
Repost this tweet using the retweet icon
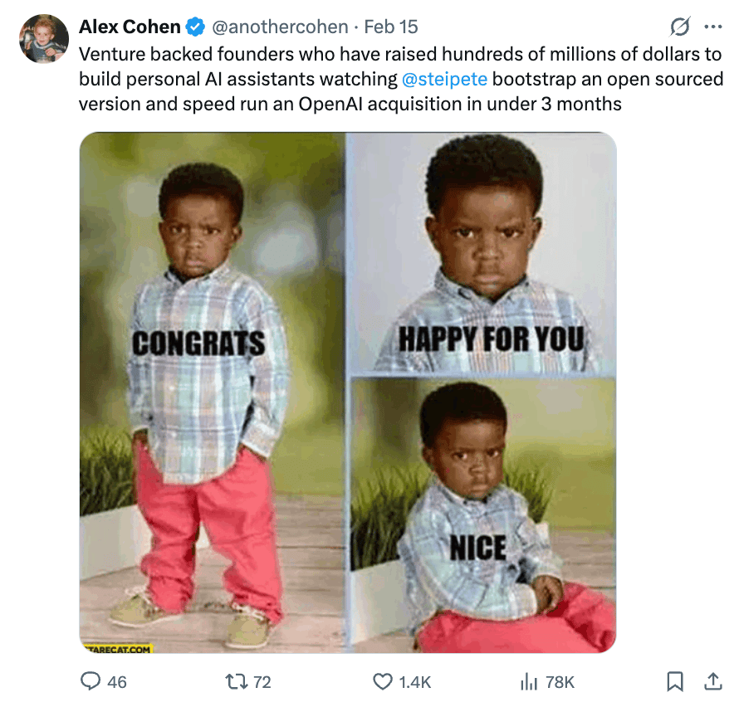237,681
